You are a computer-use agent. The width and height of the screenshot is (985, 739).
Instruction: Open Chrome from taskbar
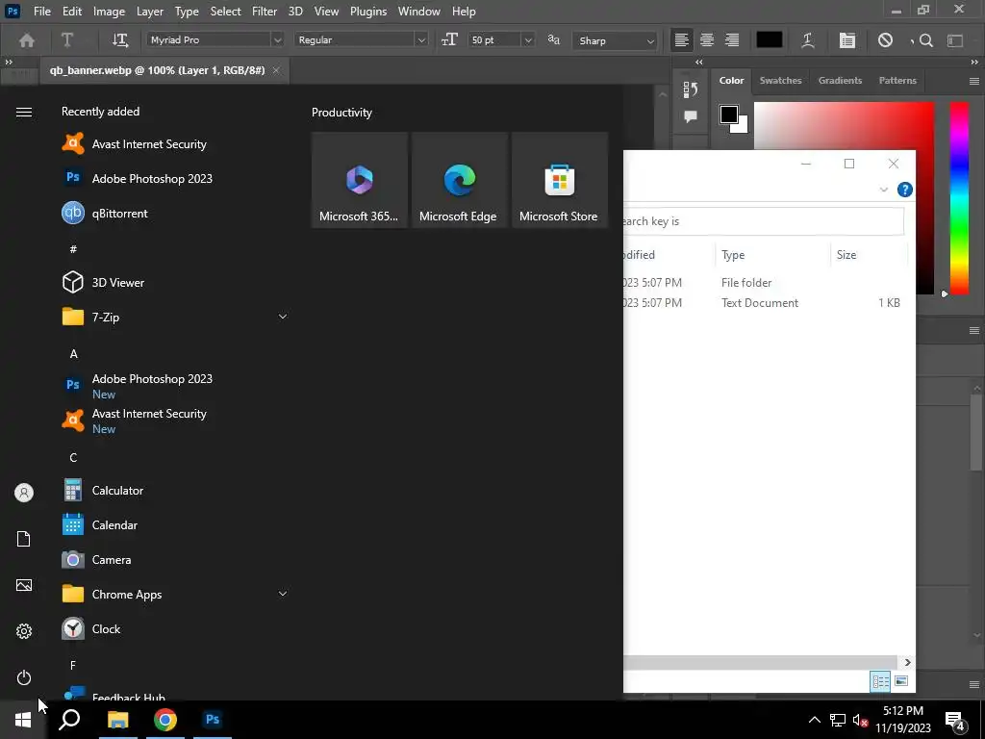coord(165,720)
